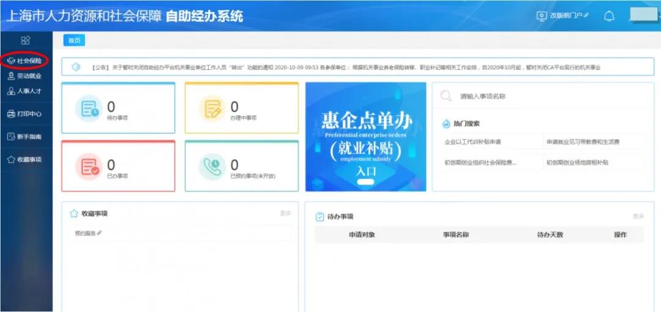Select 申请就业见习带教费和生活费 hot search
Viewport: 661px width, 312px height.
point(583,142)
